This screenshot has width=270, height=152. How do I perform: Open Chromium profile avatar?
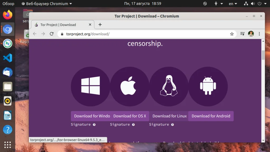(251, 34)
